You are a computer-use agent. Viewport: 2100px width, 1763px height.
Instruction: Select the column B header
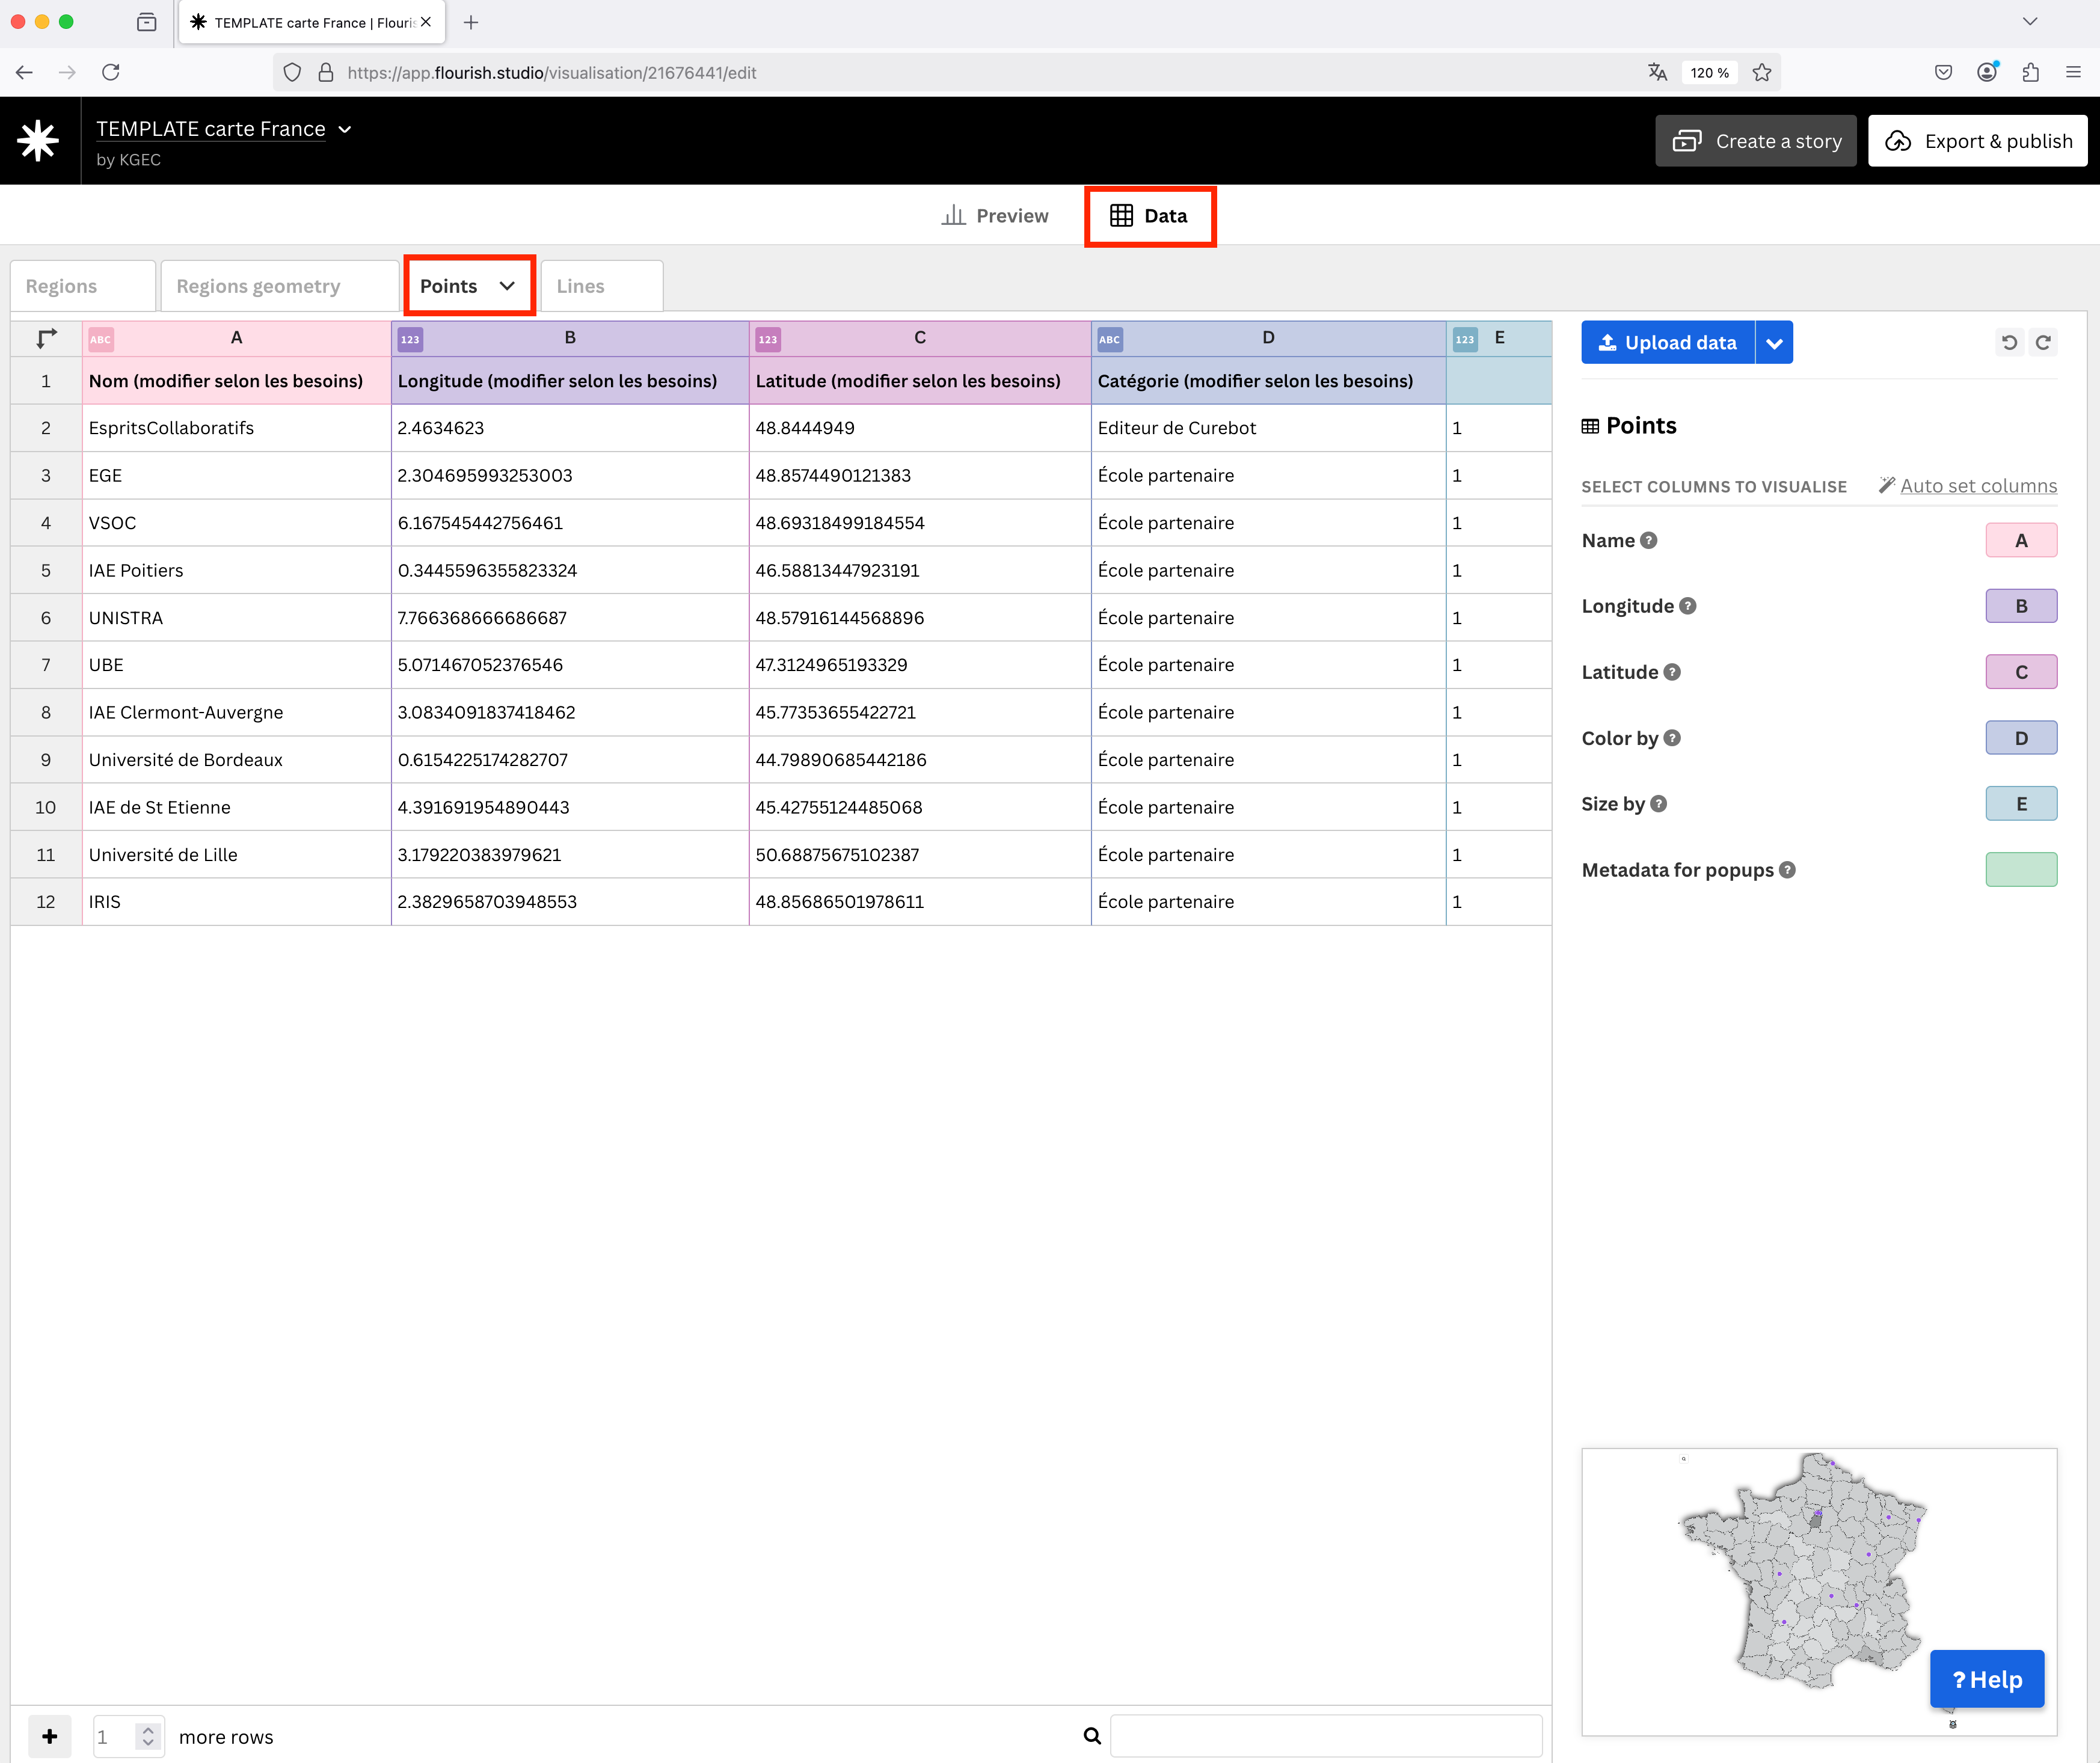[x=570, y=338]
